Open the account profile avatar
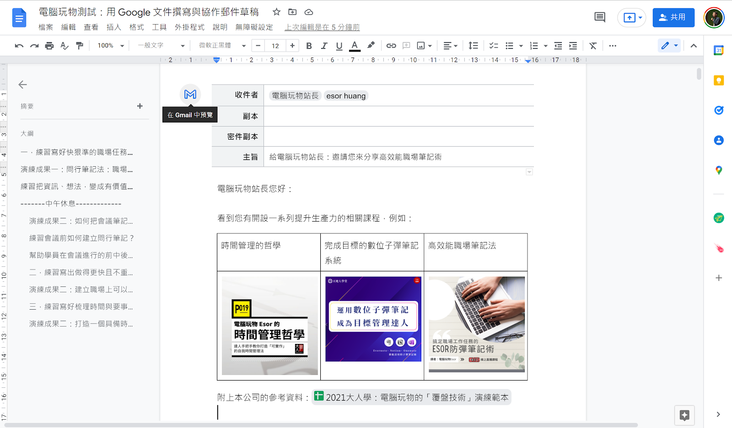Screen dimensions: 732x428 pyautogui.click(x=714, y=18)
